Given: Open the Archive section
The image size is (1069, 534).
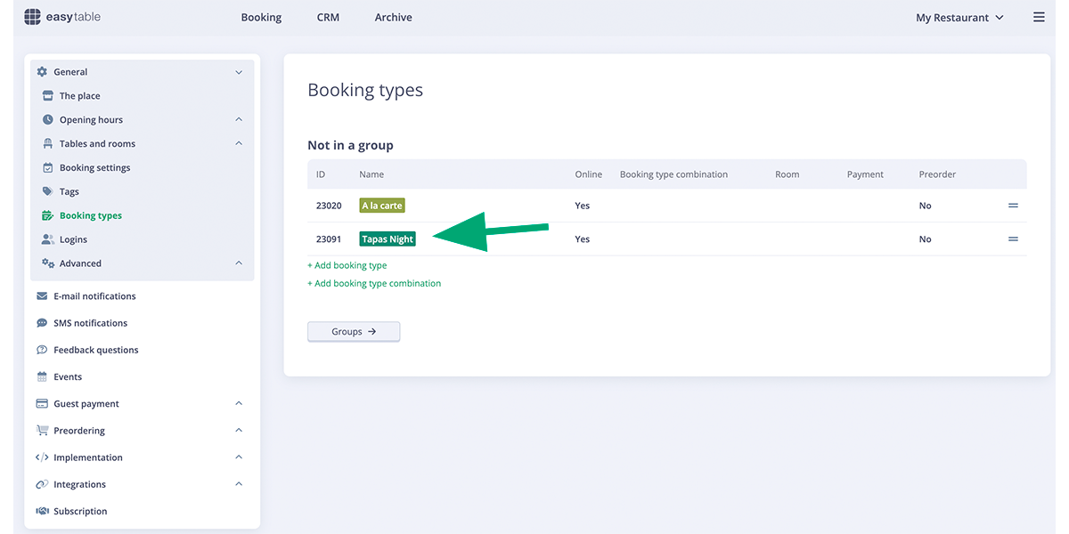Looking at the screenshot, I should [x=393, y=16].
